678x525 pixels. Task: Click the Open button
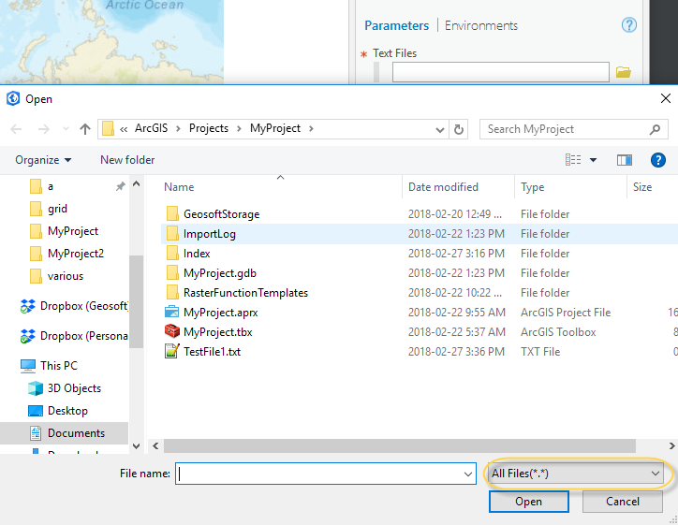coord(528,502)
